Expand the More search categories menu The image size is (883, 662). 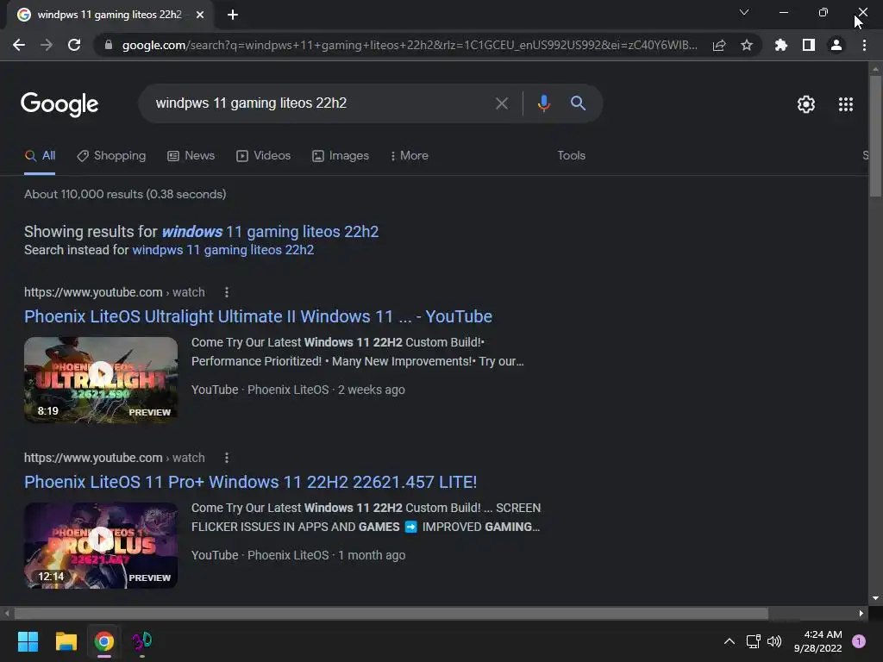click(x=410, y=156)
